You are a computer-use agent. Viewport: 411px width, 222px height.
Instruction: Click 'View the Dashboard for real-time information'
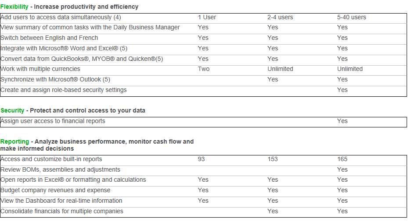coord(61,201)
